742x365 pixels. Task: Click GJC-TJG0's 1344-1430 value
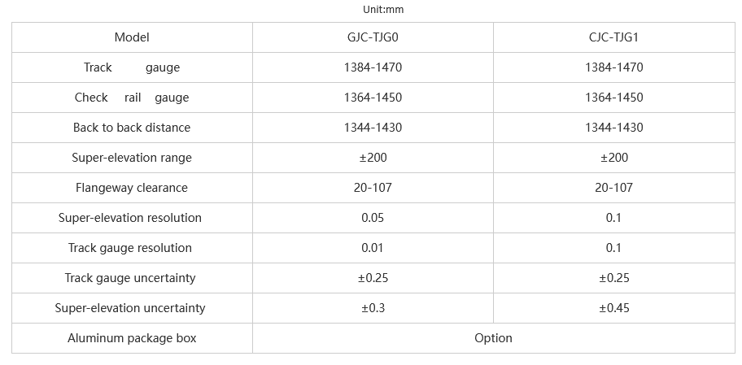coord(373,128)
